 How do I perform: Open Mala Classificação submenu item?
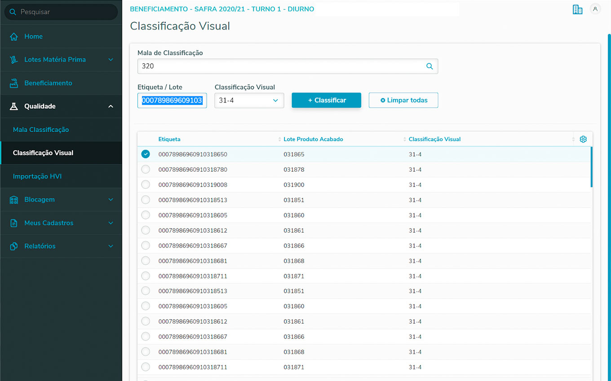[x=41, y=130]
